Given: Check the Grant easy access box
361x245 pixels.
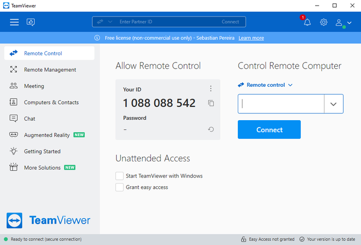Looking at the screenshot, I should click(x=120, y=187).
